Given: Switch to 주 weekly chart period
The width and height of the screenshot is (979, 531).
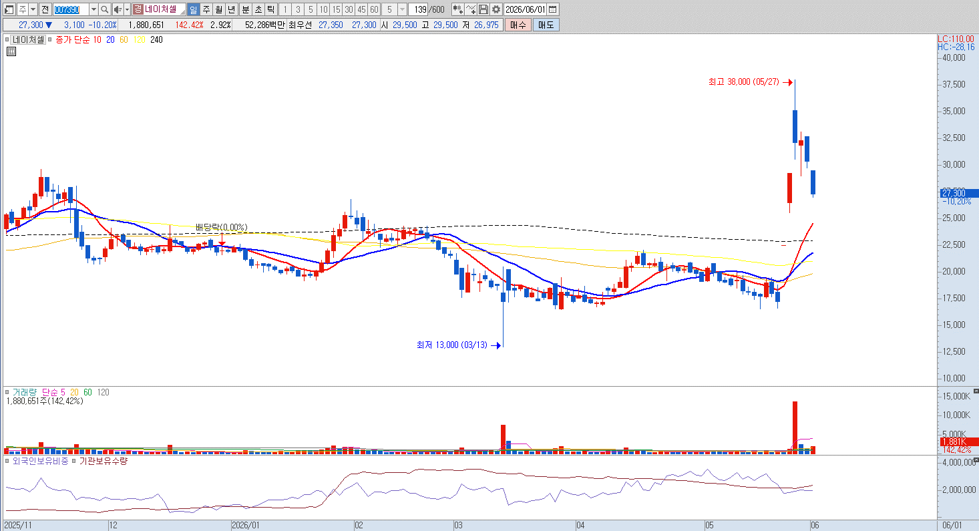Looking at the screenshot, I should pos(206,9).
